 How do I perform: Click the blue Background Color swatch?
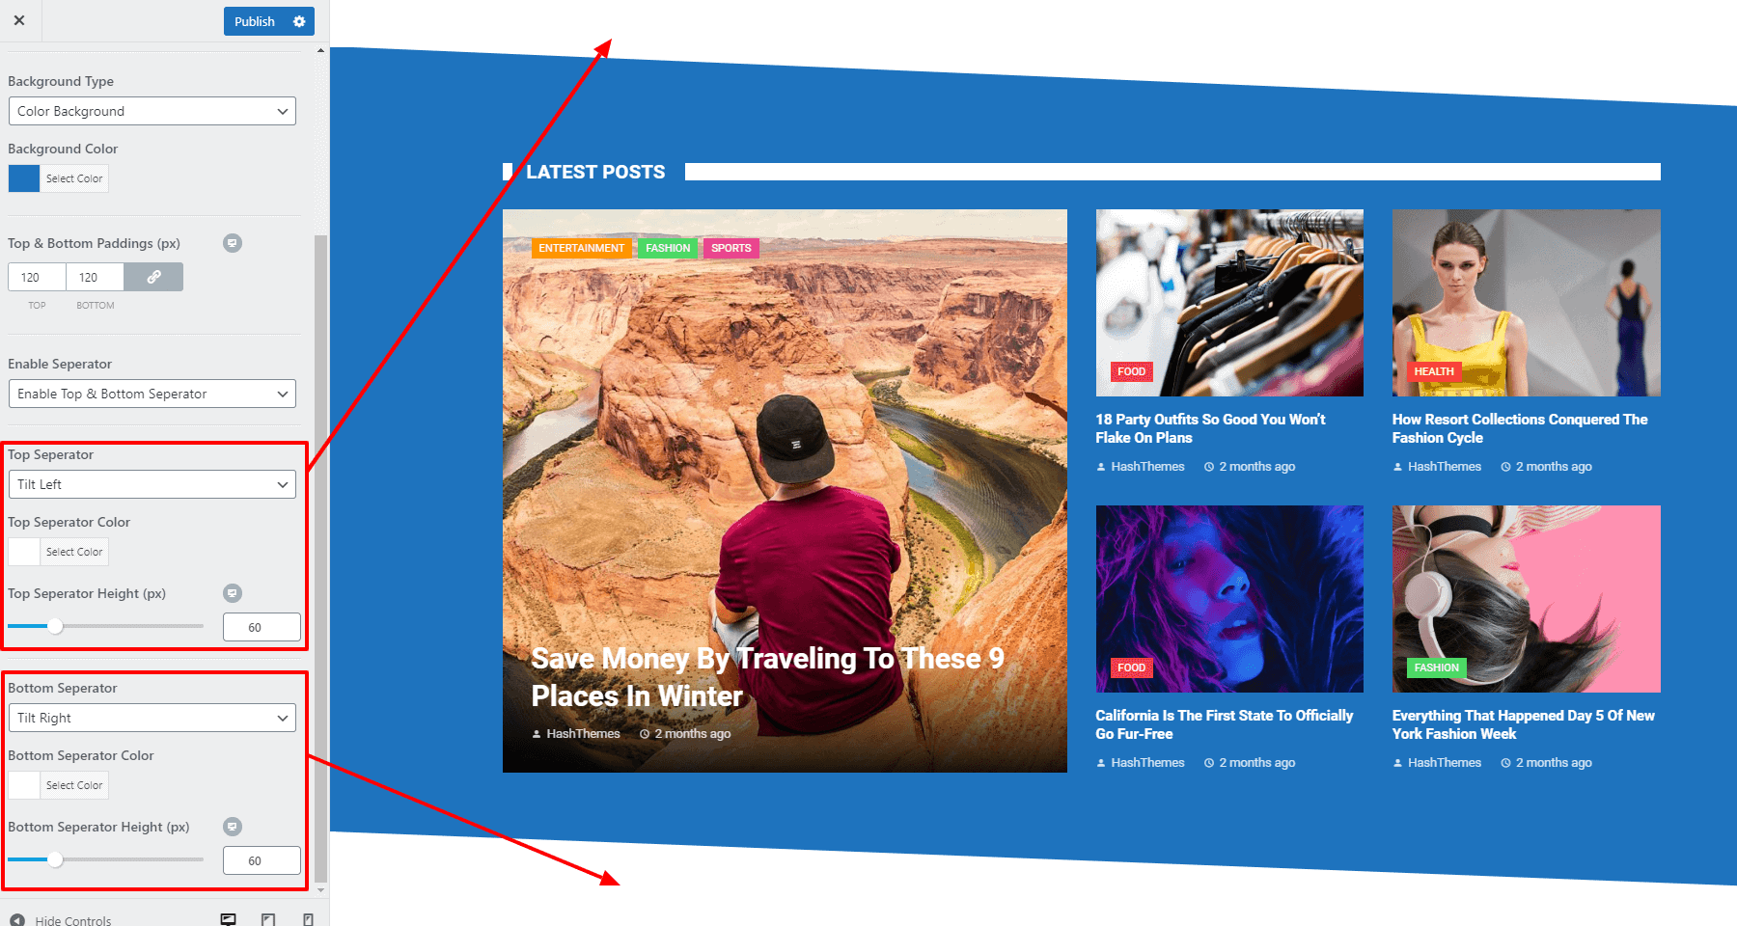pos(24,178)
